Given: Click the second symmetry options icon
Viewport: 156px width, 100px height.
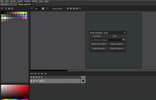Looking at the screenshot, I should (x=71, y=9).
